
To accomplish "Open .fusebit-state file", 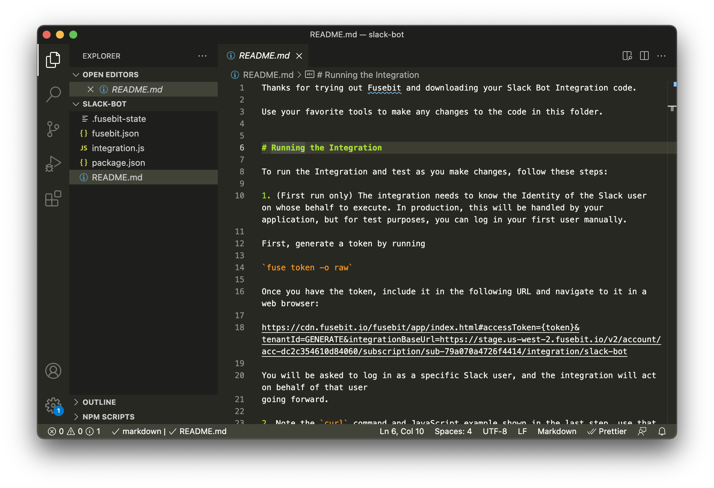I will pyautogui.click(x=143, y=119).
